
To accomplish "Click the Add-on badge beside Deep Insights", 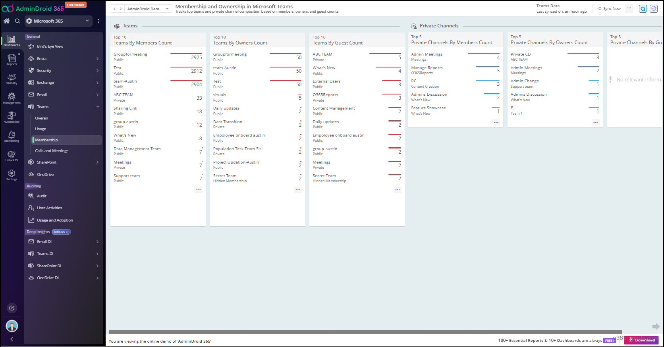I will [x=62, y=232].
